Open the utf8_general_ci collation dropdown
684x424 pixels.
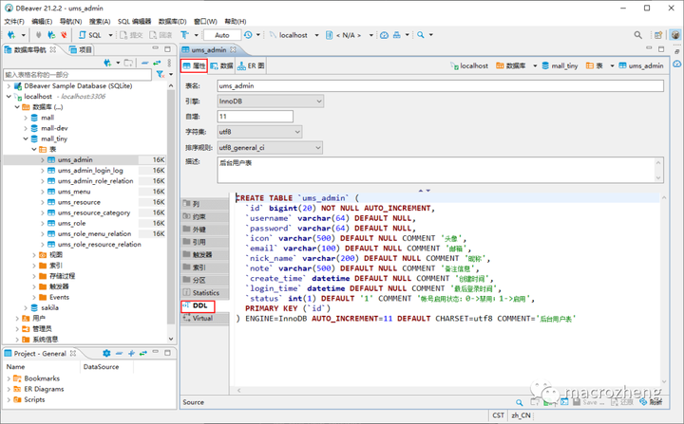point(270,148)
